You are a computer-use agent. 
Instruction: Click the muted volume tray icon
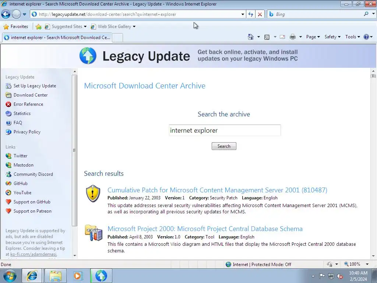(340, 276)
